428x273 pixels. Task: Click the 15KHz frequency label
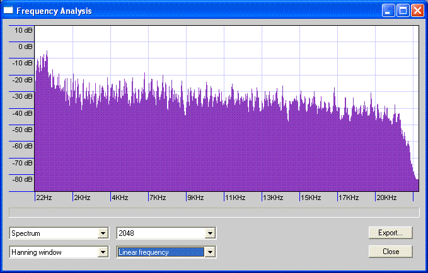pyautogui.click(x=311, y=198)
